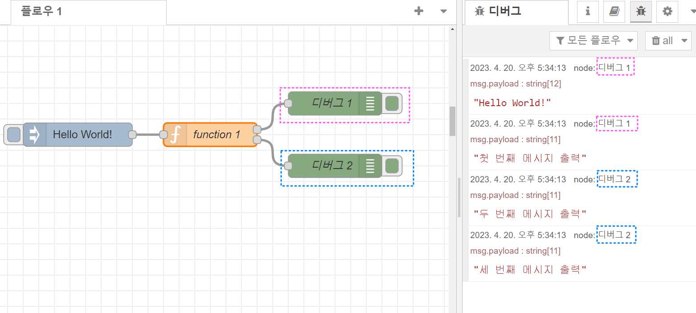Select the 디버그 1 node

[x=335, y=103]
